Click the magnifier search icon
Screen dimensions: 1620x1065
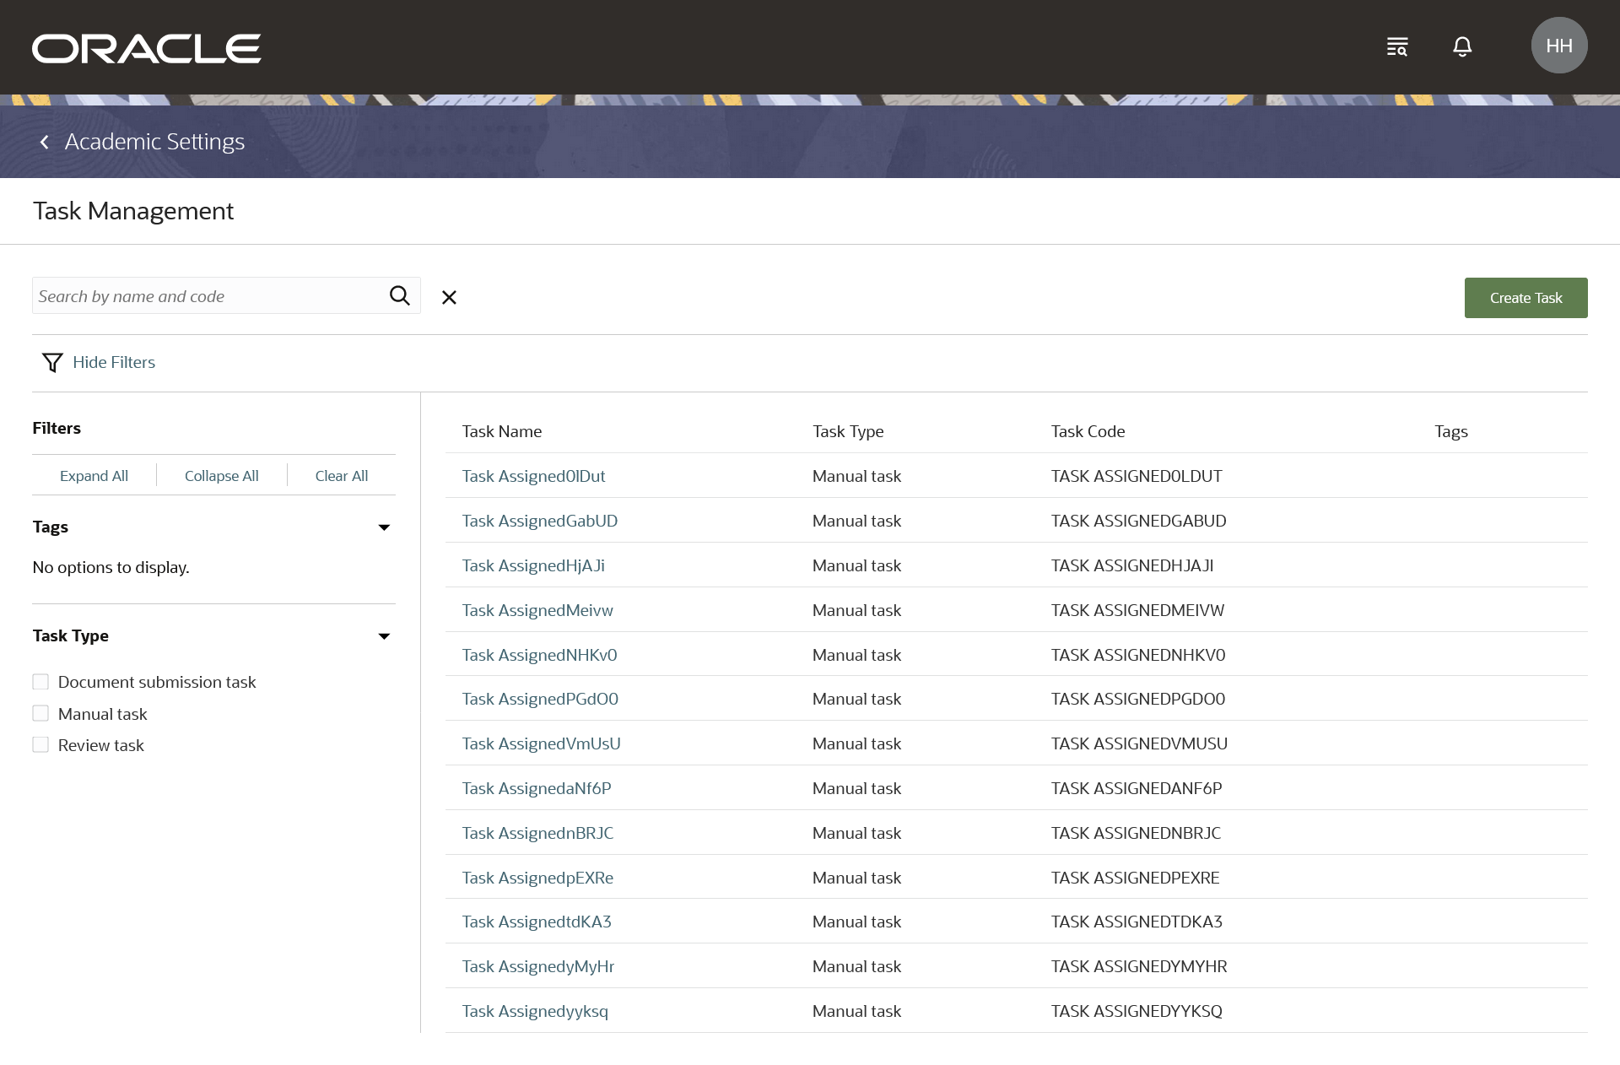pos(399,295)
